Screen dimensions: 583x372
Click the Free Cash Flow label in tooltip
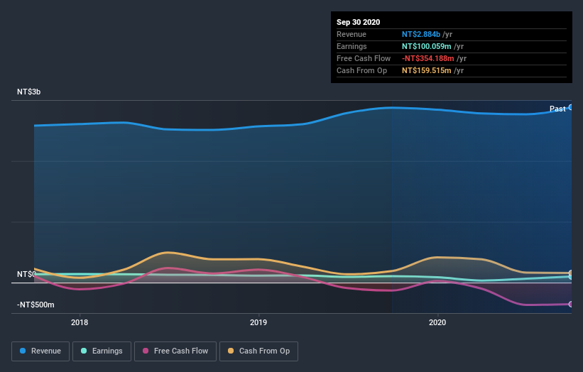[x=364, y=58]
